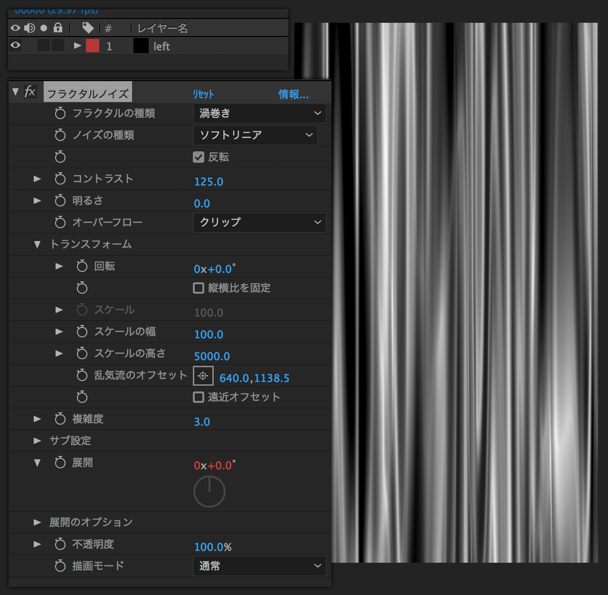Click the stopwatch next to スケールの高さ
Screen dimensions: 608x595
tap(82, 353)
